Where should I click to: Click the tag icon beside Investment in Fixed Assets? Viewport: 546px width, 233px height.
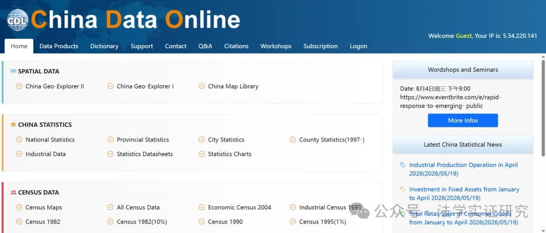(403, 189)
